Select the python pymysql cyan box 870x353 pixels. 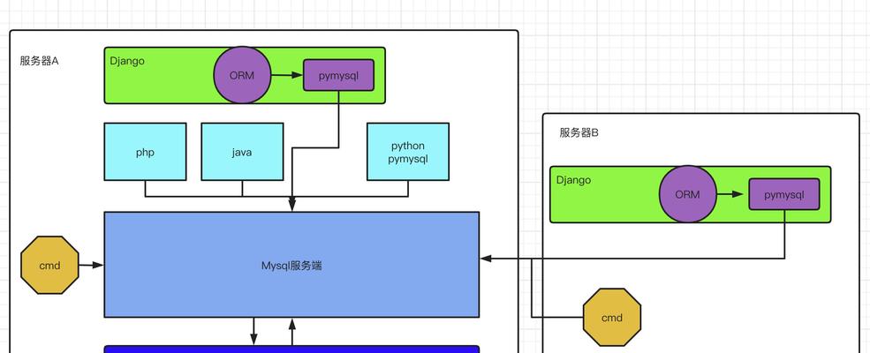point(408,152)
